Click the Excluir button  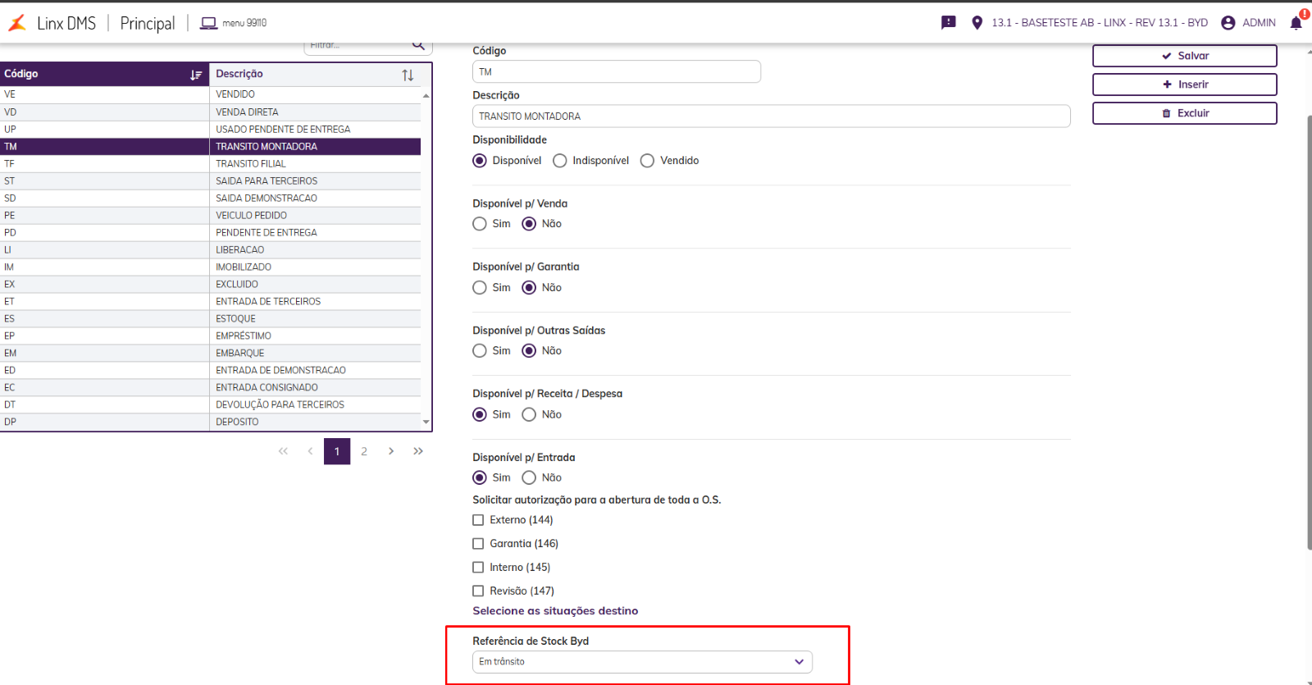(1184, 113)
